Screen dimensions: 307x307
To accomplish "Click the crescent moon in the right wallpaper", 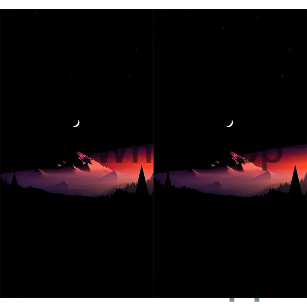I will pyautogui.click(x=230, y=123).
